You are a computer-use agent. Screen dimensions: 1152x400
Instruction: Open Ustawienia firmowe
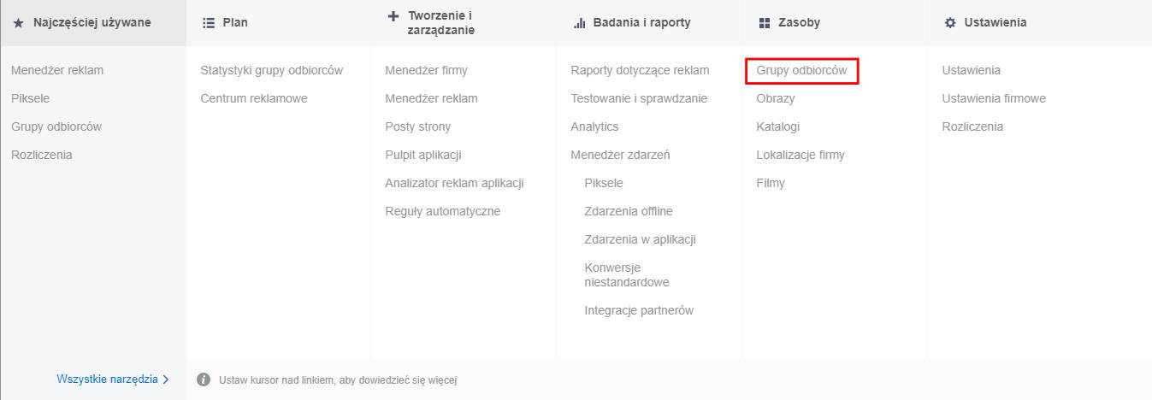pos(993,98)
